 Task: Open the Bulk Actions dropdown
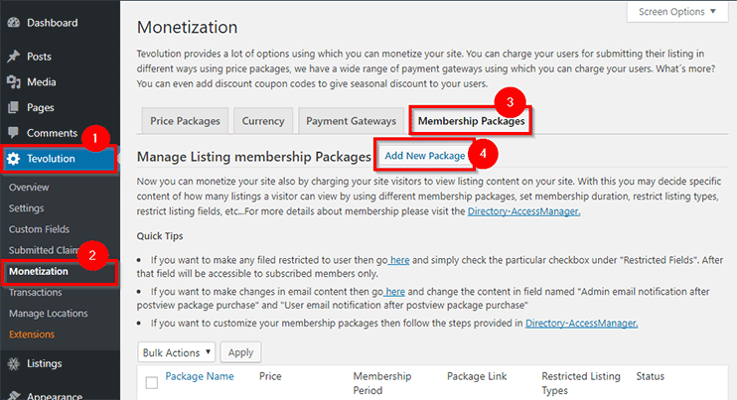tap(176, 352)
